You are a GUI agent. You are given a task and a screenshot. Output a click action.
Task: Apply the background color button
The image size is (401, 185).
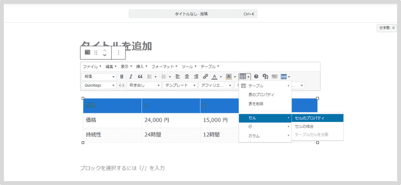(x=229, y=77)
